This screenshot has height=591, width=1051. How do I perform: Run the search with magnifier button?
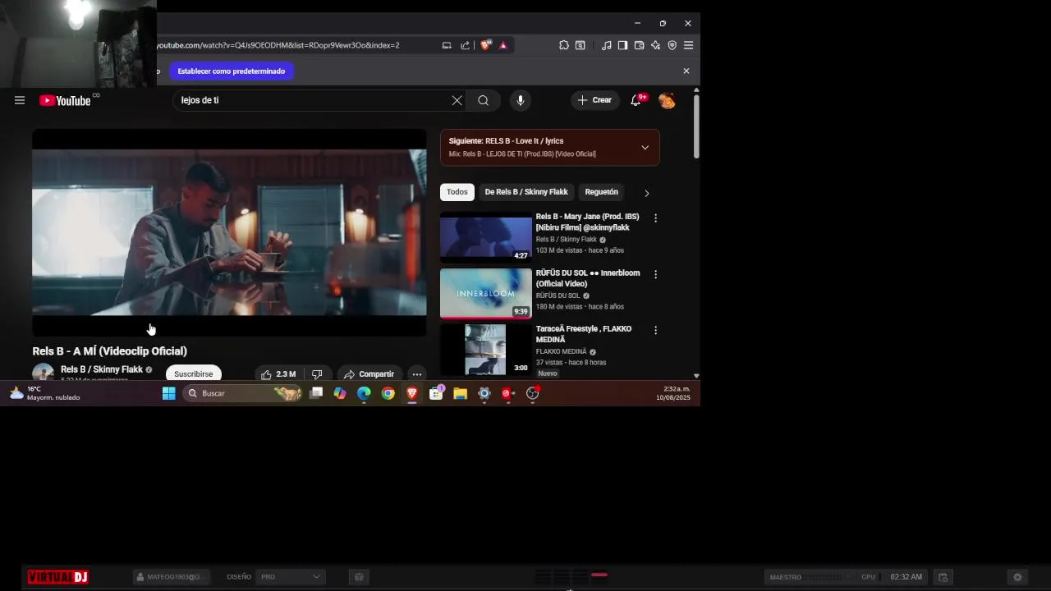pos(483,100)
